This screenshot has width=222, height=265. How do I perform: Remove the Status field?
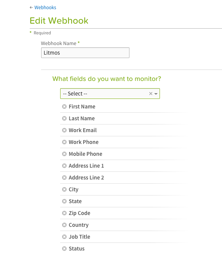64,249
